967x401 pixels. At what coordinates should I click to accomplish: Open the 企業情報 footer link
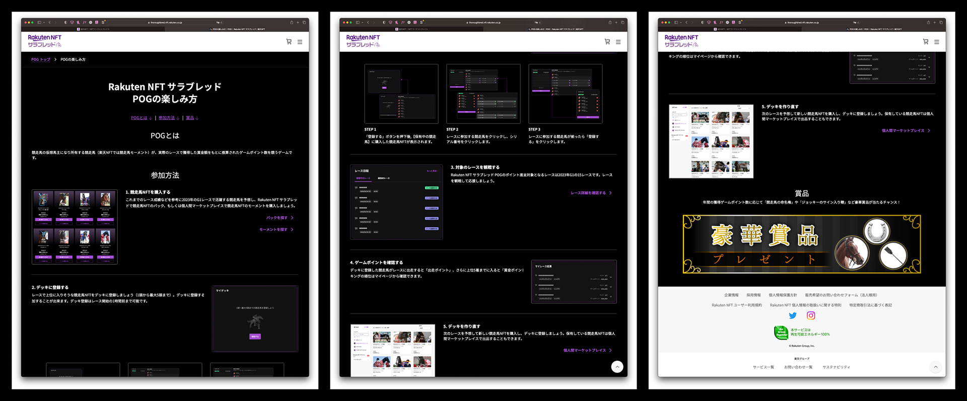[x=731, y=295]
